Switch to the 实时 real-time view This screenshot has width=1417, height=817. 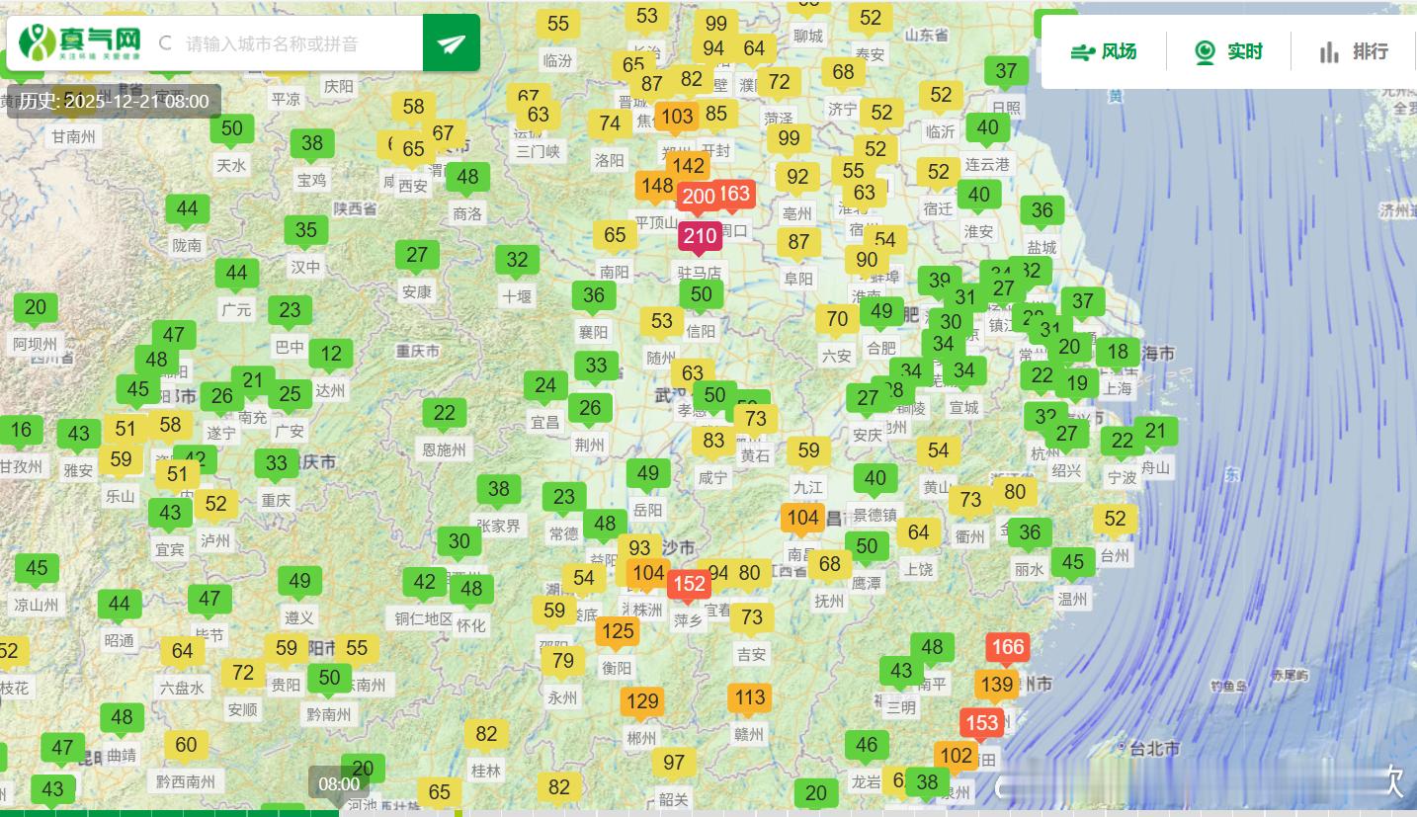pos(1228,51)
